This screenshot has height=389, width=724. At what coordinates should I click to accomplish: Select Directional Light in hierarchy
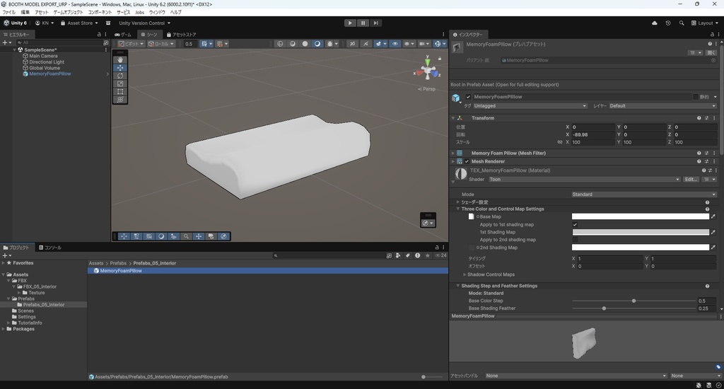tap(47, 62)
